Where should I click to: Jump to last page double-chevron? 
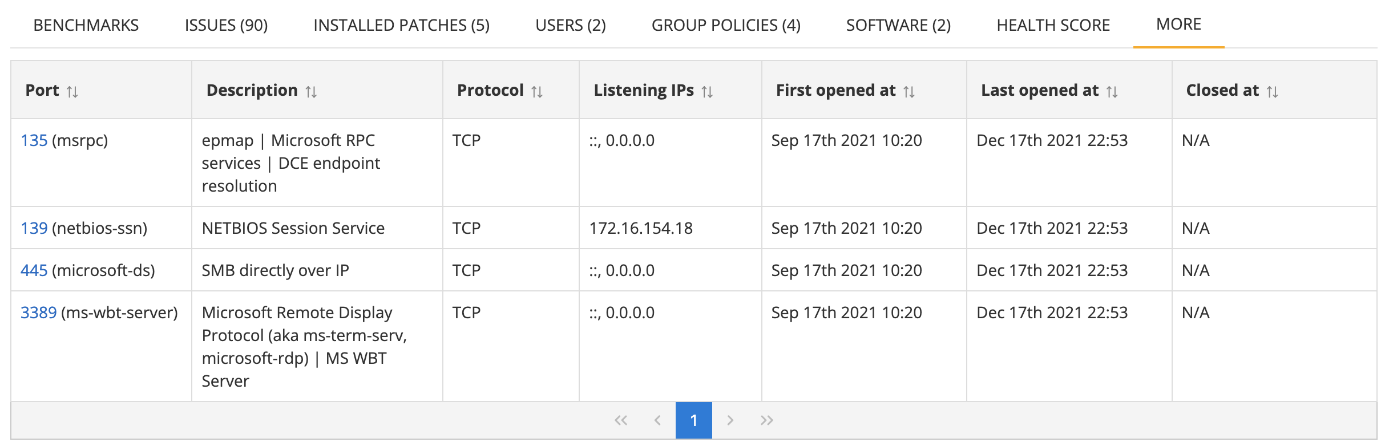point(766,420)
